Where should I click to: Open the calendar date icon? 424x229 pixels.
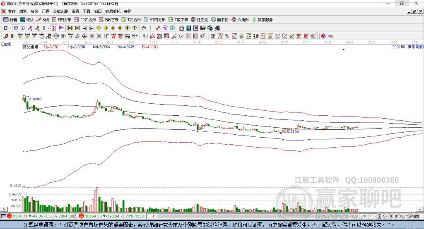click(181, 28)
